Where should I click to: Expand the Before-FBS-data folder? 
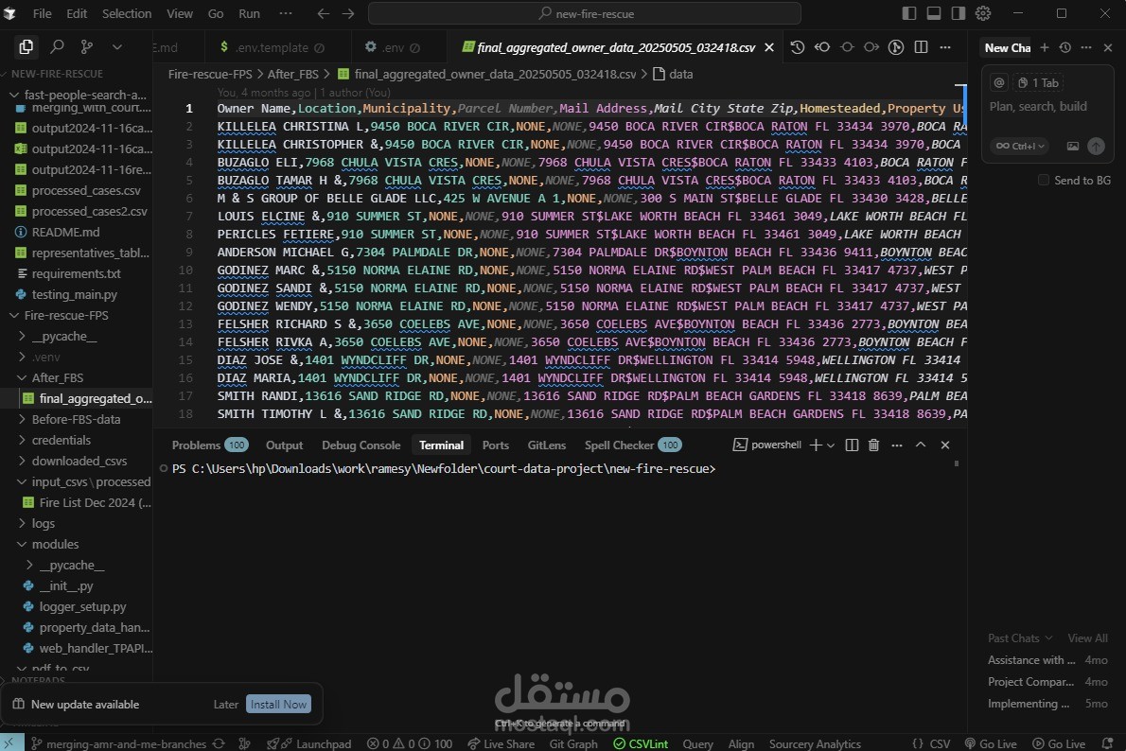point(76,419)
